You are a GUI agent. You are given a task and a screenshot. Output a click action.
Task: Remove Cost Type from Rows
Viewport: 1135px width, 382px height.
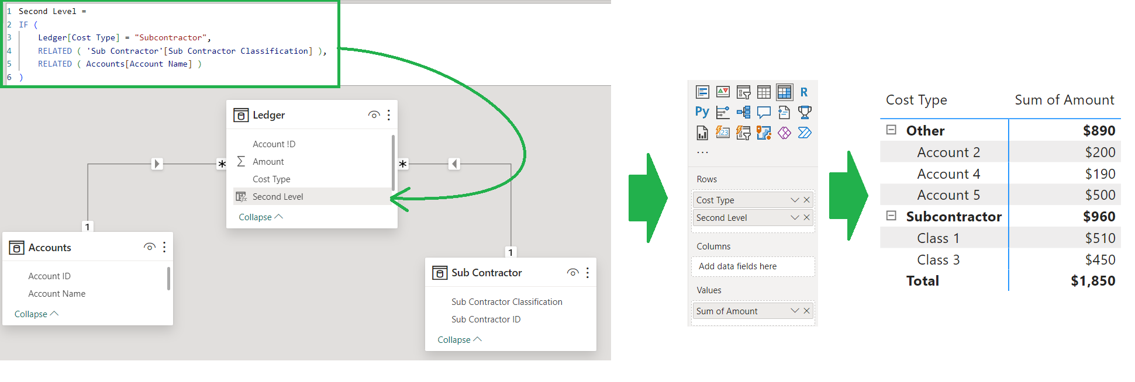[x=807, y=200]
